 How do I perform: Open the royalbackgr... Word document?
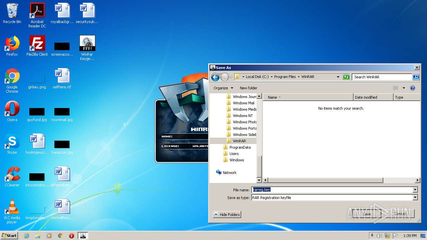coord(62,14)
